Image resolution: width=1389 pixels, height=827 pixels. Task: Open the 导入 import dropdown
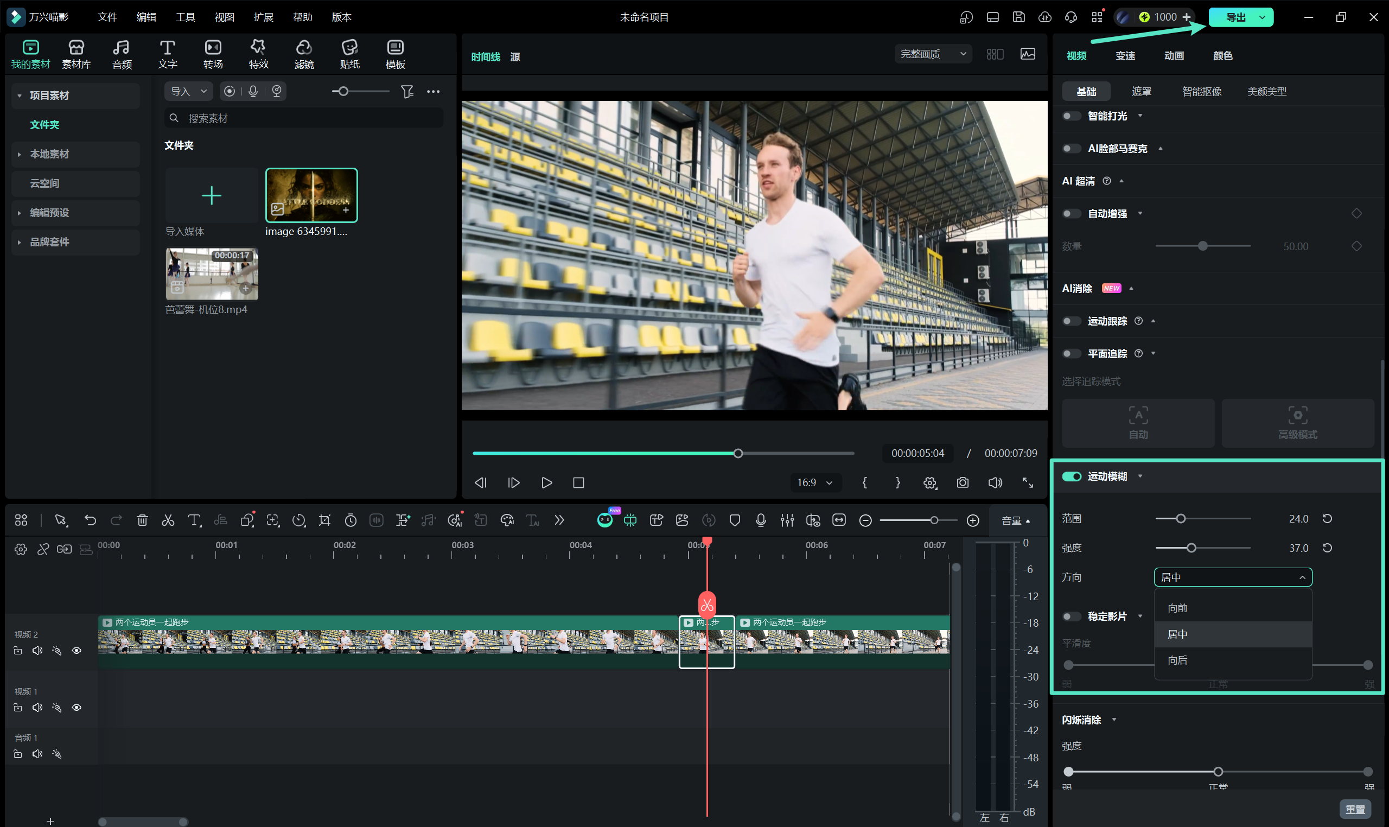(x=188, y=91)
